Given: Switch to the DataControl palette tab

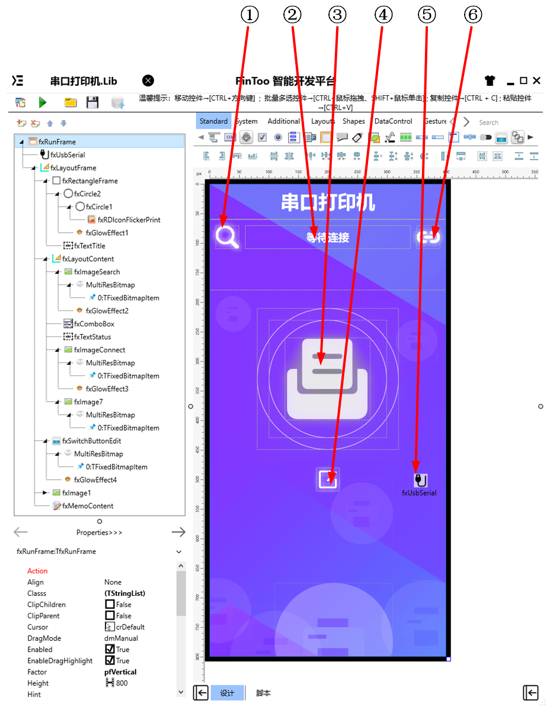Looking at the screenshot, I should tap(393, 121).
